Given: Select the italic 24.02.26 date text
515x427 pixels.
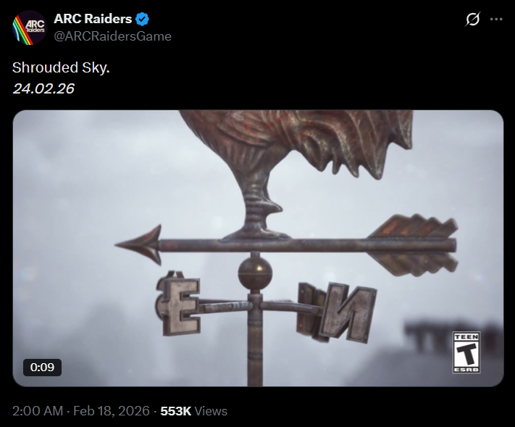Looking at the screenshot, I should click(43, 88).
